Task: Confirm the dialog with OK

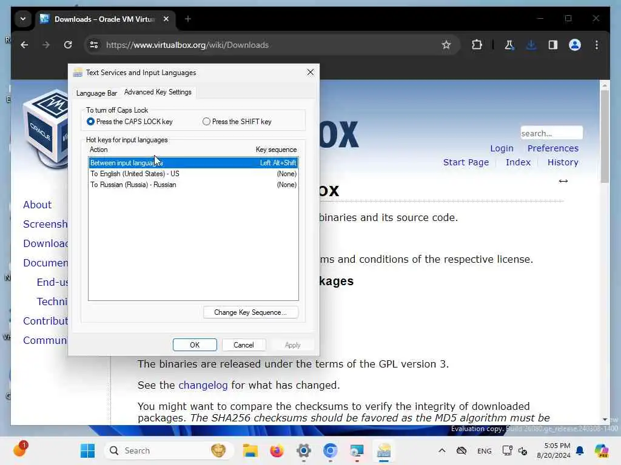Action: tap(195, 345)
